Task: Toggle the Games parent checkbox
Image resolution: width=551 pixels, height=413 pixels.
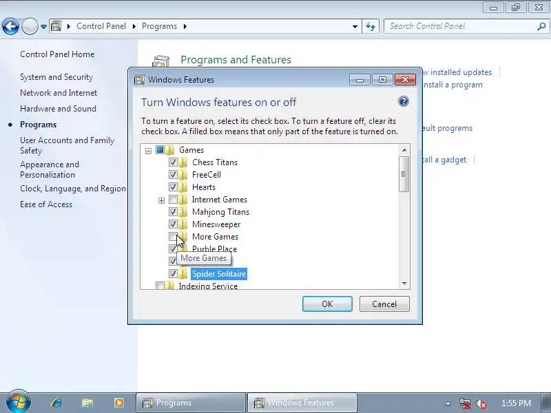Action: click(x=160, y=150)
